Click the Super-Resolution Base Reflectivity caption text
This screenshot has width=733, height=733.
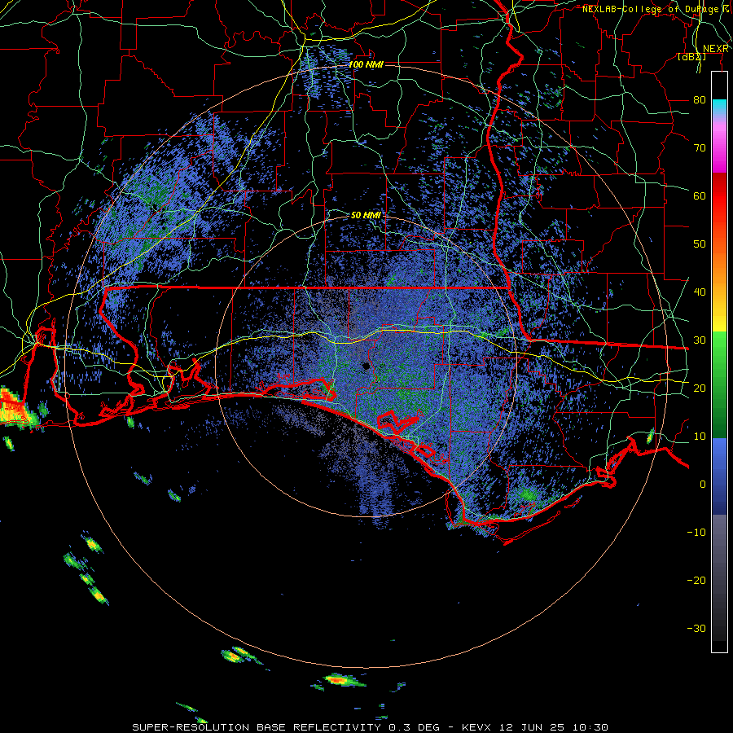coord(370,727)
